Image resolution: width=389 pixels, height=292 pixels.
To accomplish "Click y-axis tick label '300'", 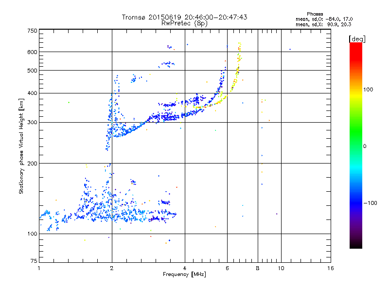I will coord(32,123).
